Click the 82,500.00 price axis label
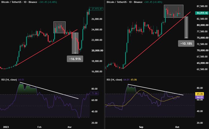 click(x=202, y=19)
